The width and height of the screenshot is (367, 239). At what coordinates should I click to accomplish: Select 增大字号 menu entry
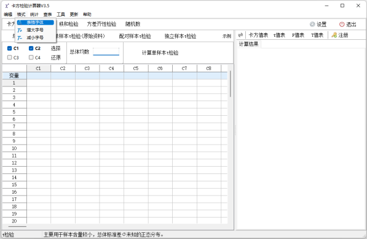click(35, 30)
